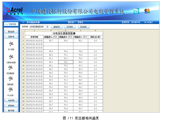
Task: Switch to 远程抄表 section
Action: click(11, 37)
